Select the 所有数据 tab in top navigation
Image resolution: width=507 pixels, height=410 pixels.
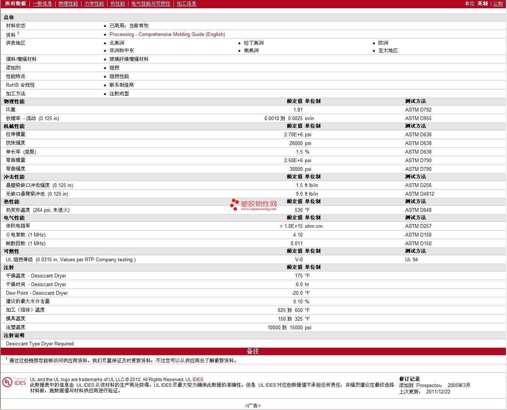pos(15,4)
